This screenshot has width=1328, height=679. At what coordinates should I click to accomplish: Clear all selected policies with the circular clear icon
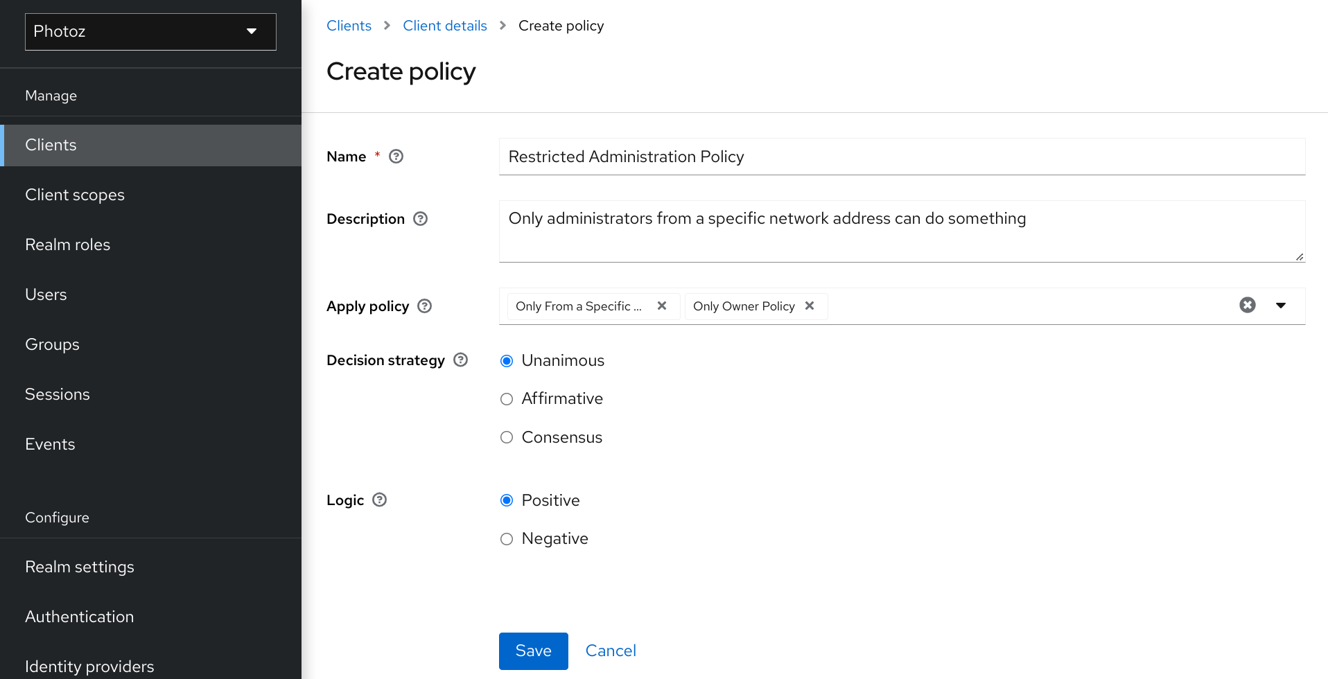coord(1248,305)
